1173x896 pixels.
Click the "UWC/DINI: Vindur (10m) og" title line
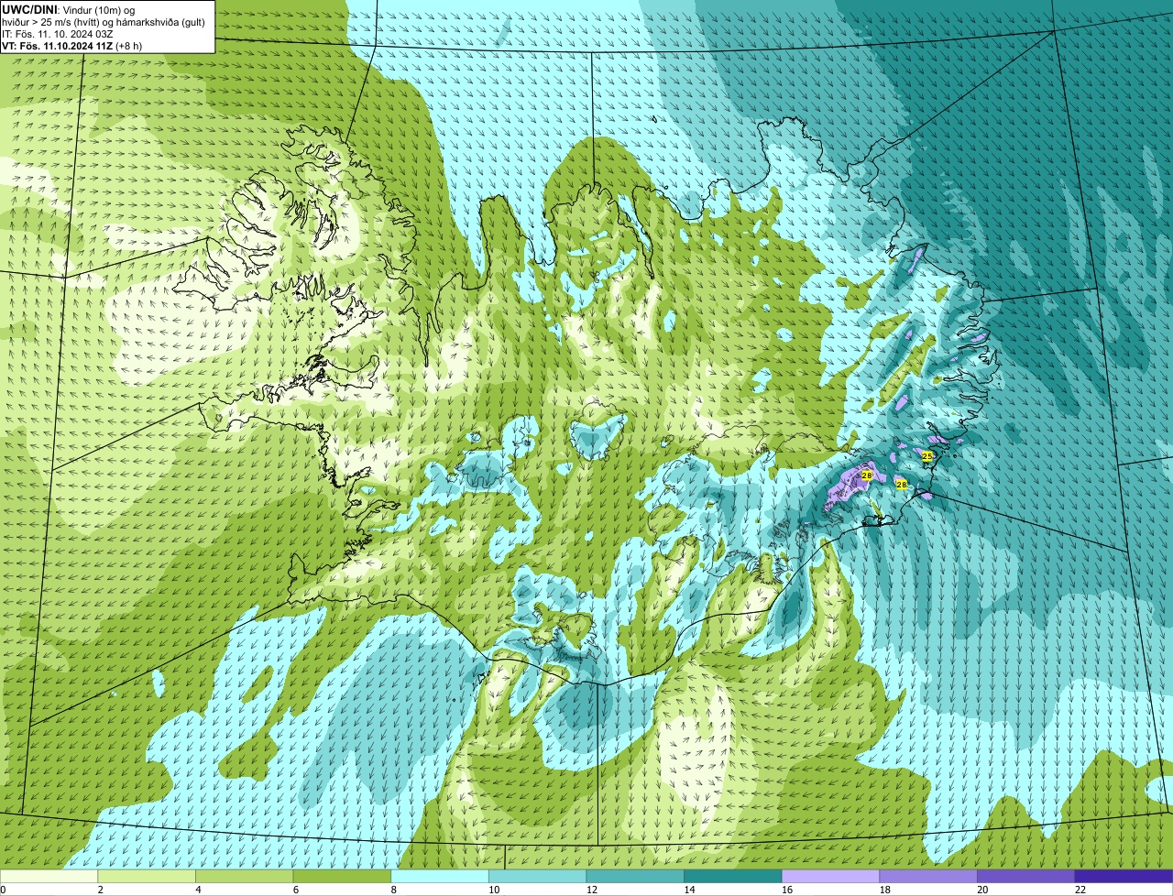(x=69, y=10)
